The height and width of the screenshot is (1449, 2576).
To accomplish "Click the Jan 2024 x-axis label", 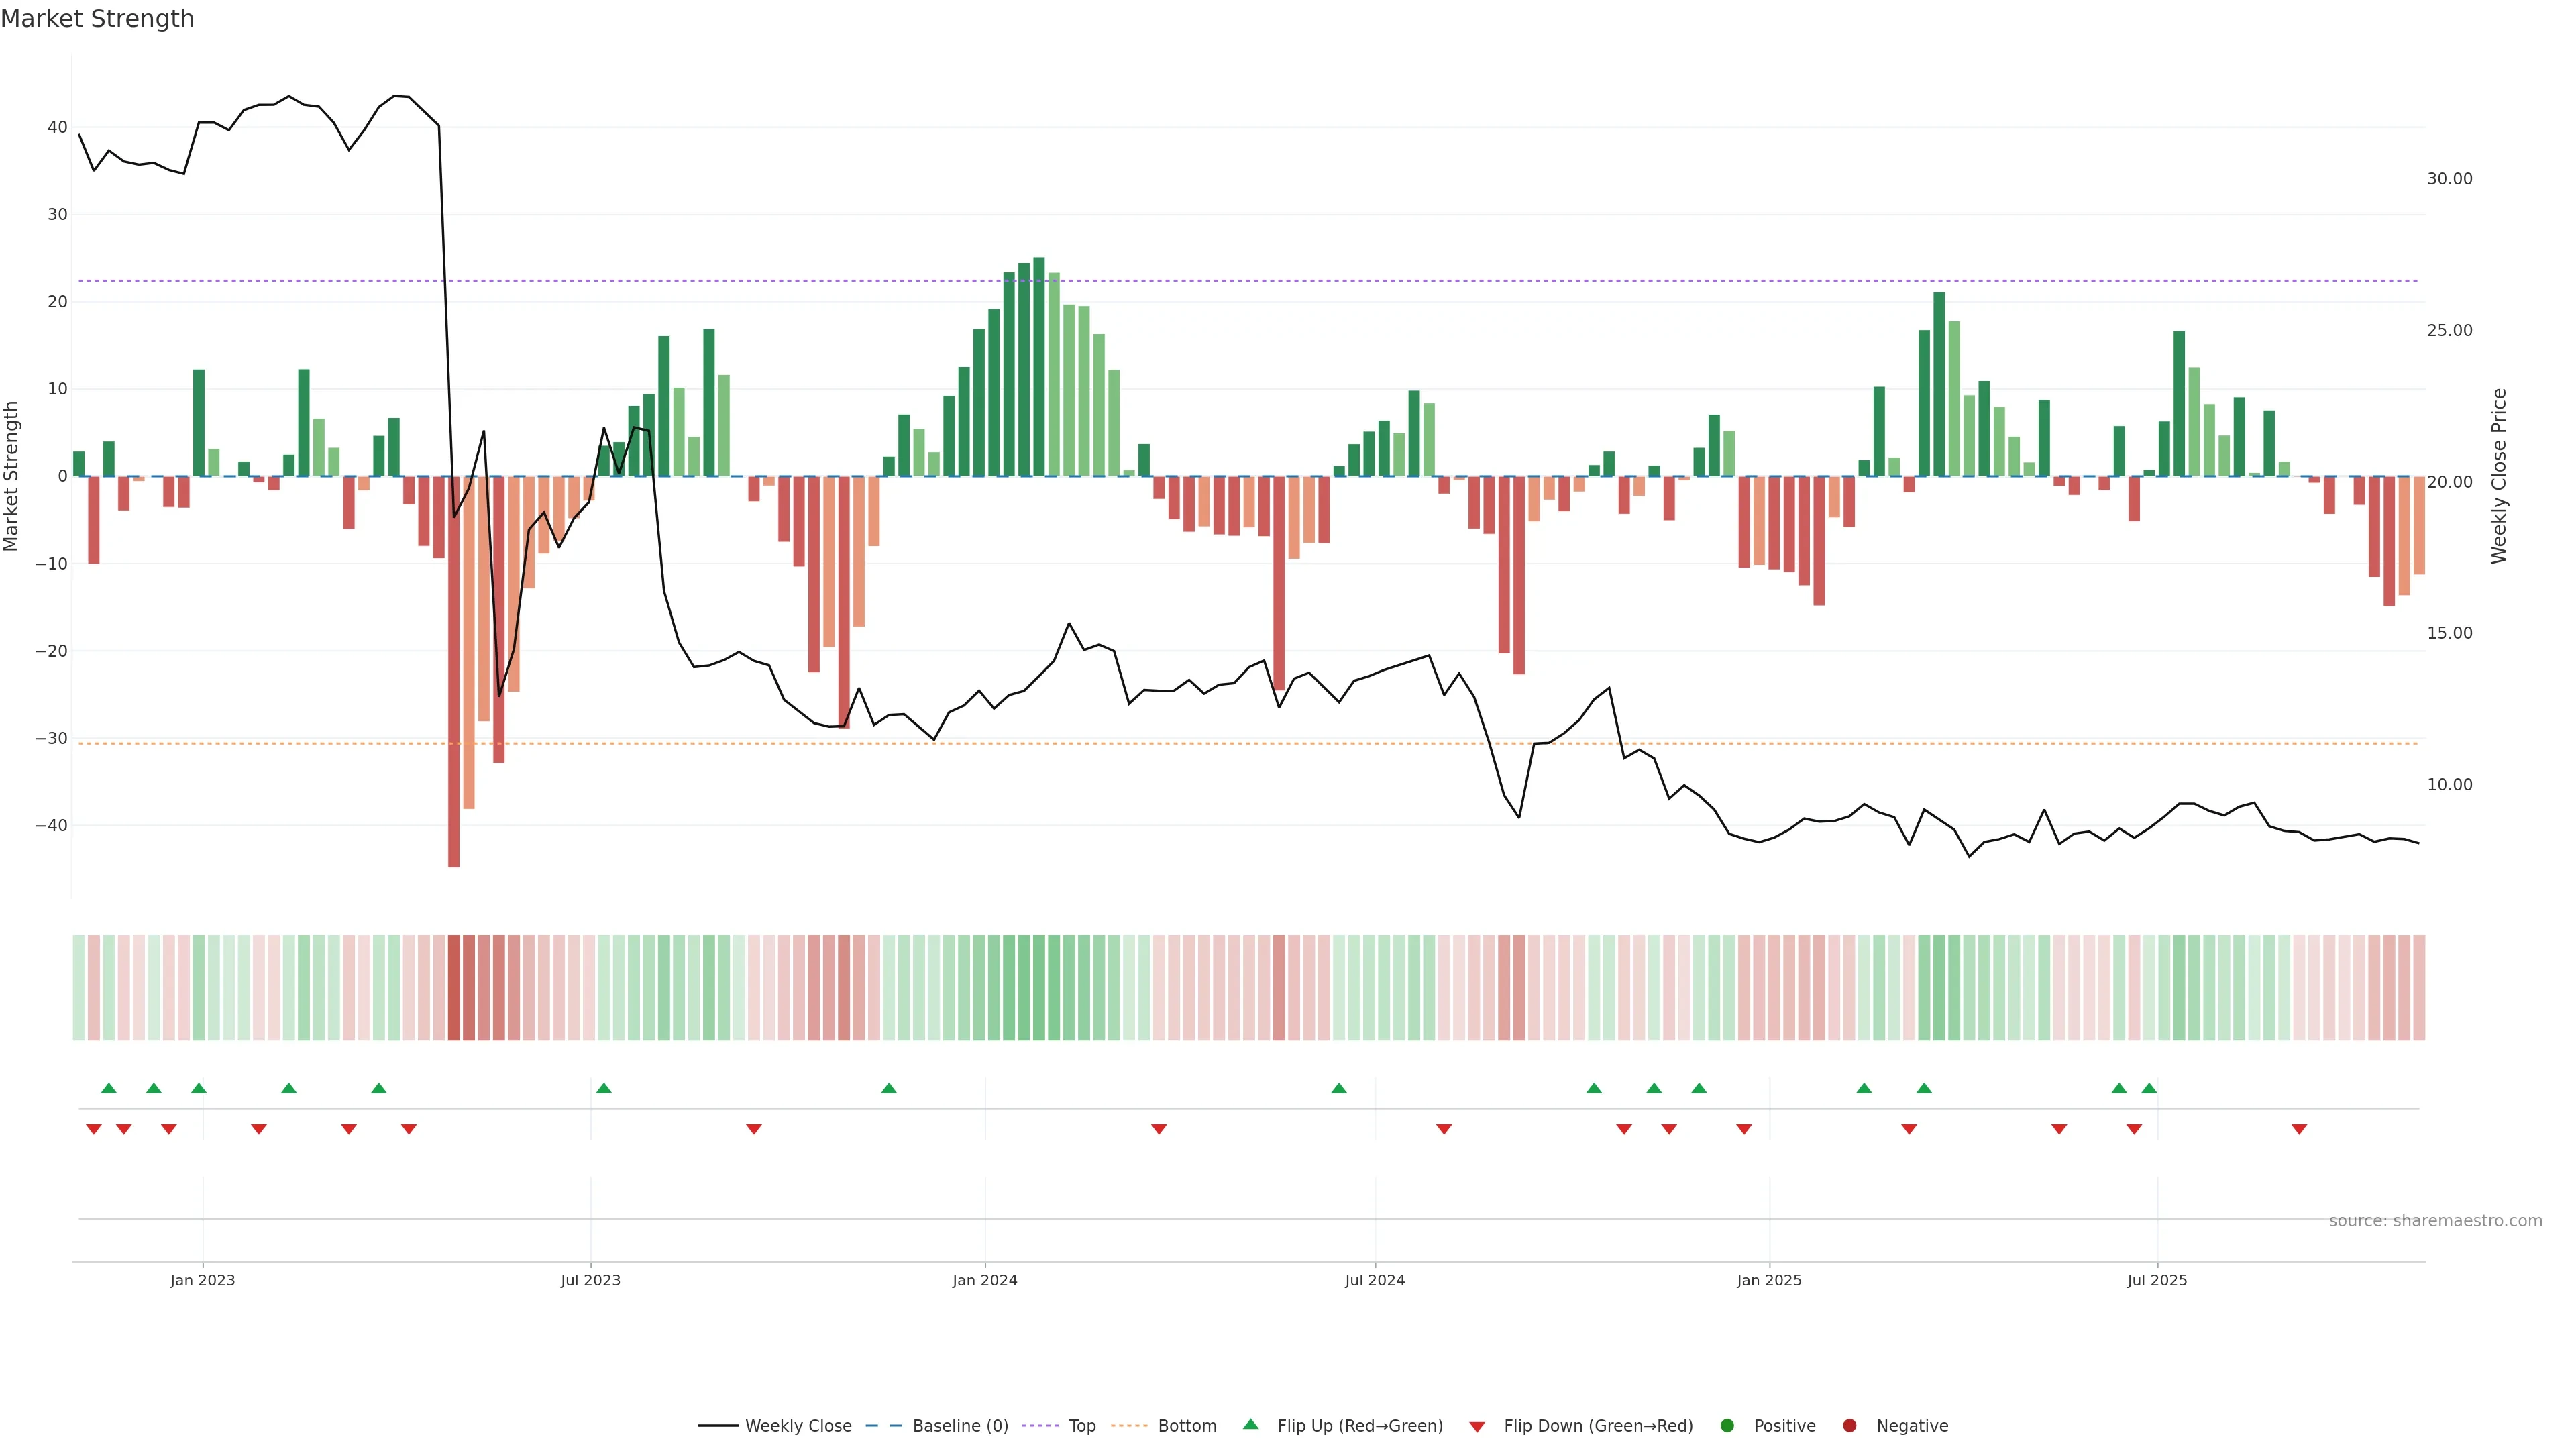I will point(985,1281).
